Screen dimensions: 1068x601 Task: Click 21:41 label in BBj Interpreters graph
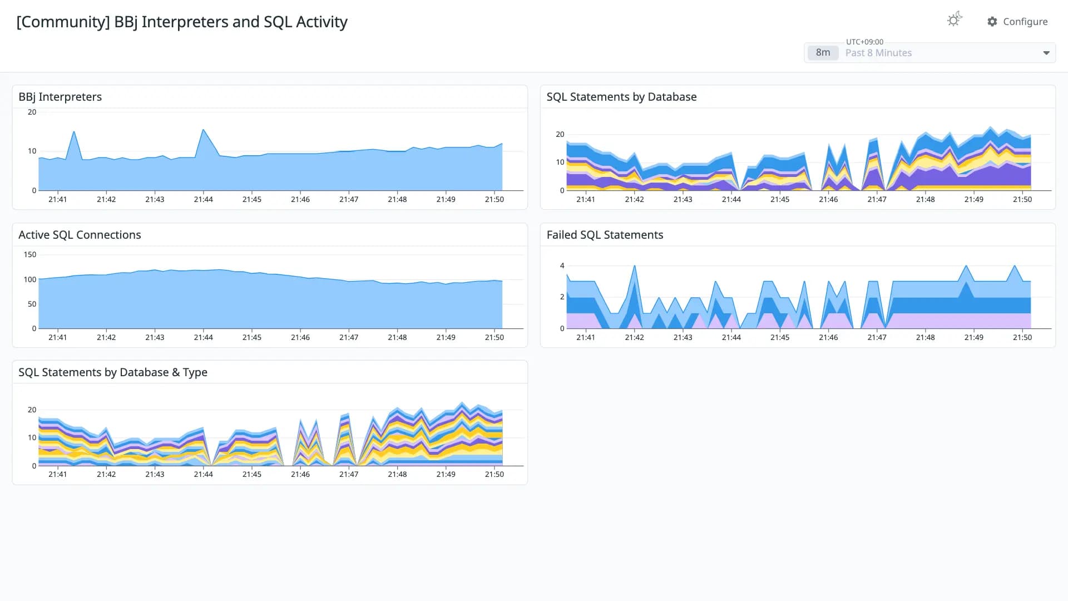pos(58,199)
